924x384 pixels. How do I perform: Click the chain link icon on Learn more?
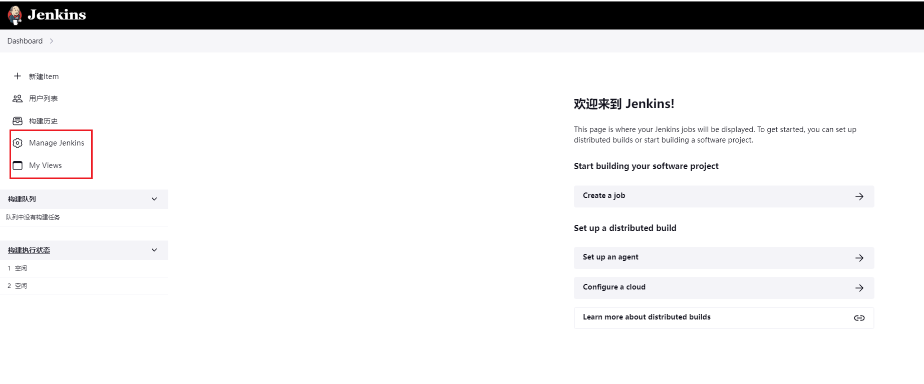point(859,318)
